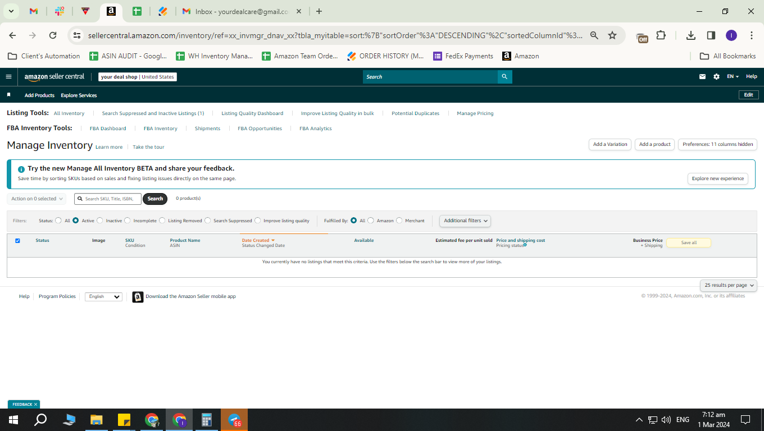Open the 'Action on 0 selected' dropdown

point(37,199)
